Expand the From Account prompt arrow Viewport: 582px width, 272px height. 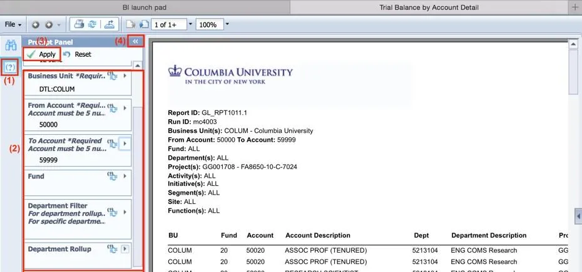pos(125,108)
